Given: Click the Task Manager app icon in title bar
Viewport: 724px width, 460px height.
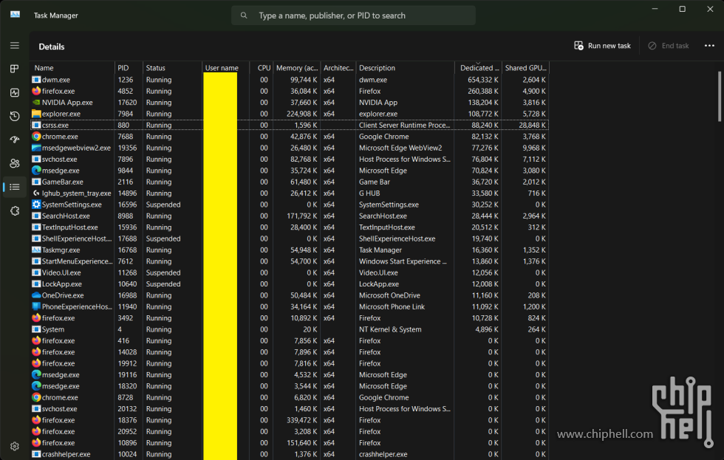Looking at the screenshot, I should click(x=16, y=15).
